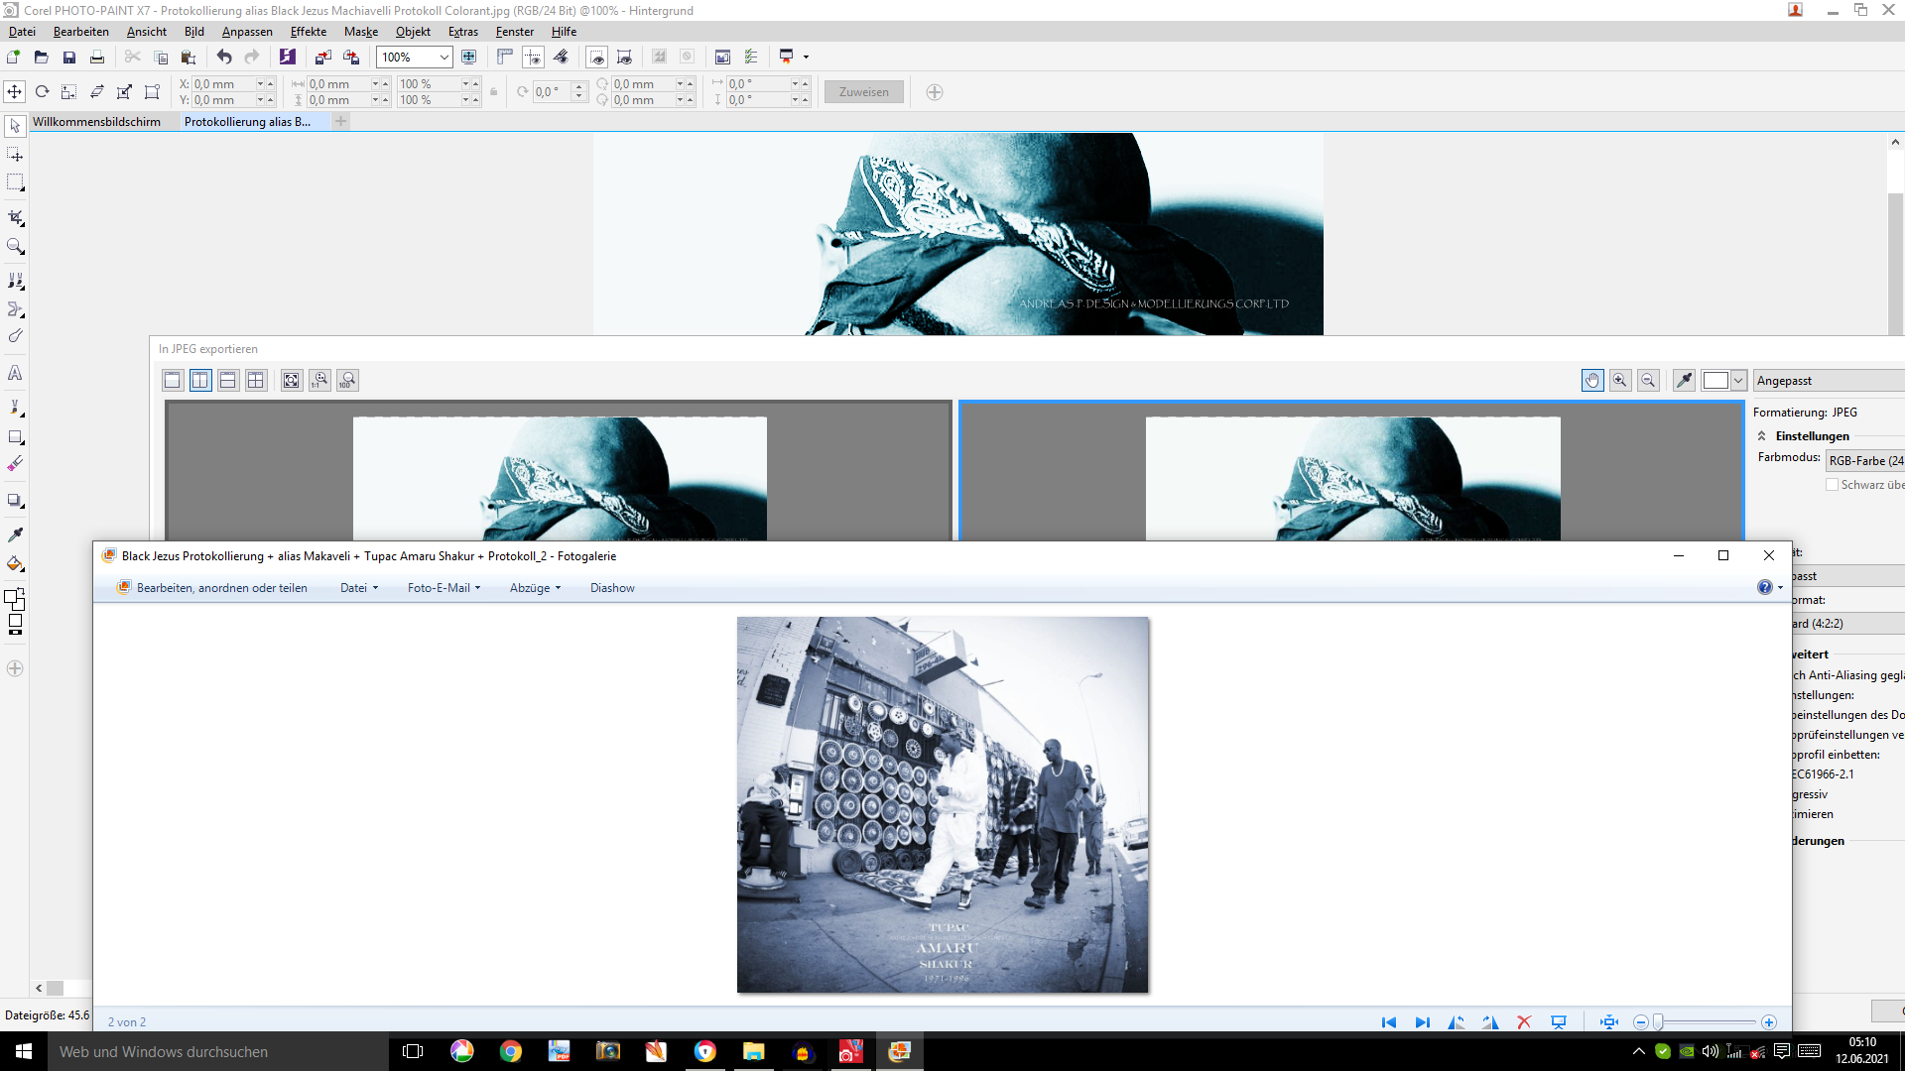Select the Eyedropper tool in the toolbox
Screen dimensions: 1905x1071
click(x=15, y=535)
